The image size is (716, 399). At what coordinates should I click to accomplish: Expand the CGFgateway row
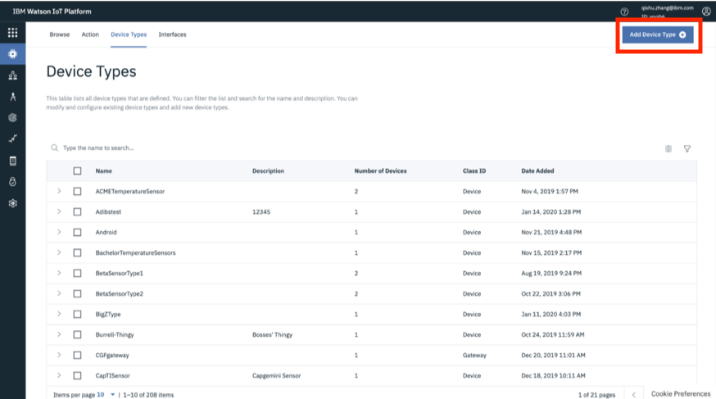tap(59, 355)
